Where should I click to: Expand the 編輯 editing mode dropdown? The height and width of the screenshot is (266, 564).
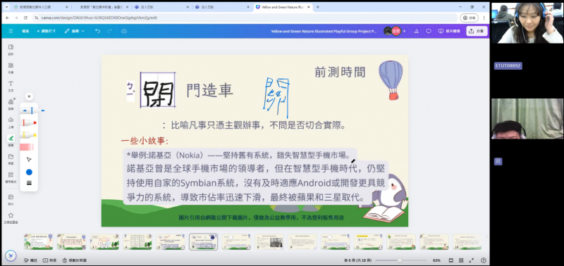tap(75, 31)
